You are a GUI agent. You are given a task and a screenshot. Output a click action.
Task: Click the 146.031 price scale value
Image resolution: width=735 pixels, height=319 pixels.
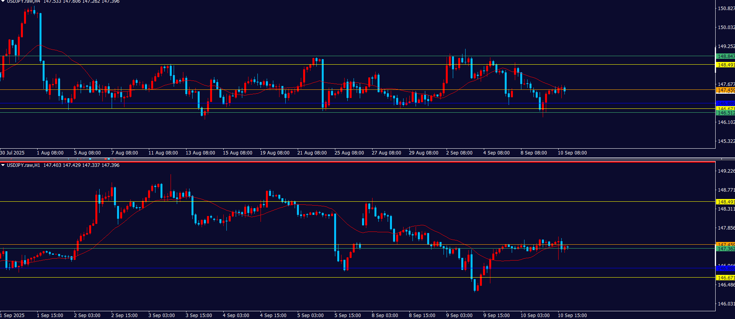(726, 304)
